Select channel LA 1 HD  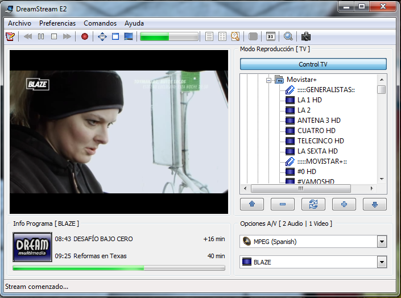pyautogui.click(x=309, y=100)
